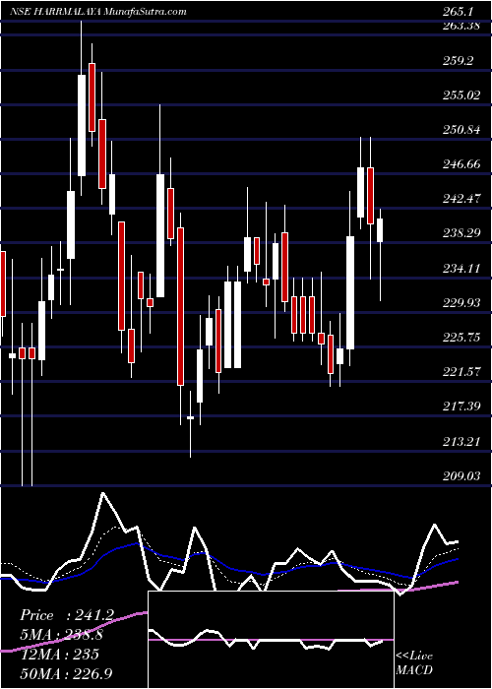
Task: Click the 209.03 price level label
Action: pos(461,475)
